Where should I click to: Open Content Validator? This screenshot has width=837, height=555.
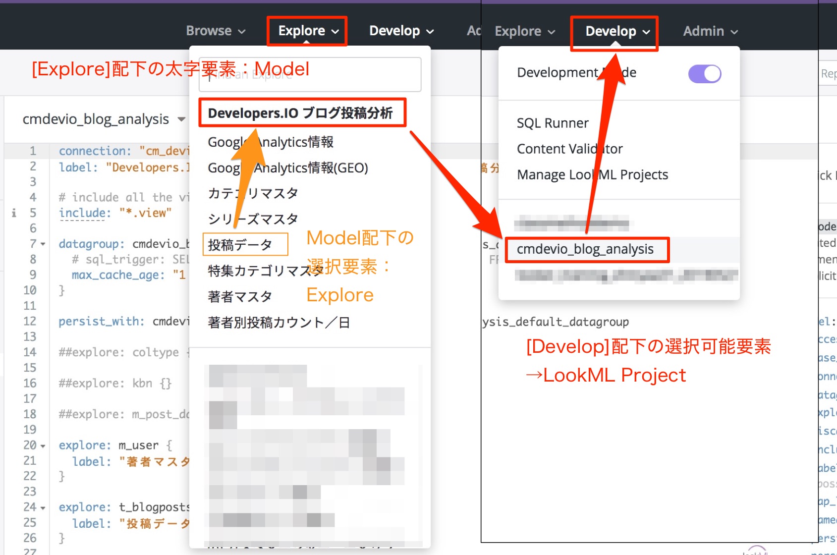coord(569,149)
